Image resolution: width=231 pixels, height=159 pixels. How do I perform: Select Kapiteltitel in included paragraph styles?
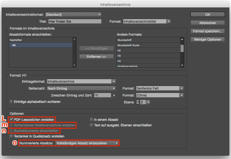[x=41, y=40]
